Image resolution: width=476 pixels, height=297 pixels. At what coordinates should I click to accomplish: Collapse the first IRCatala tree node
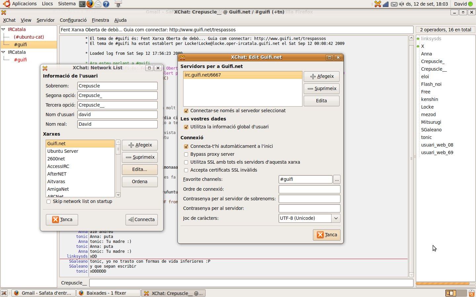tap(3, 29)
